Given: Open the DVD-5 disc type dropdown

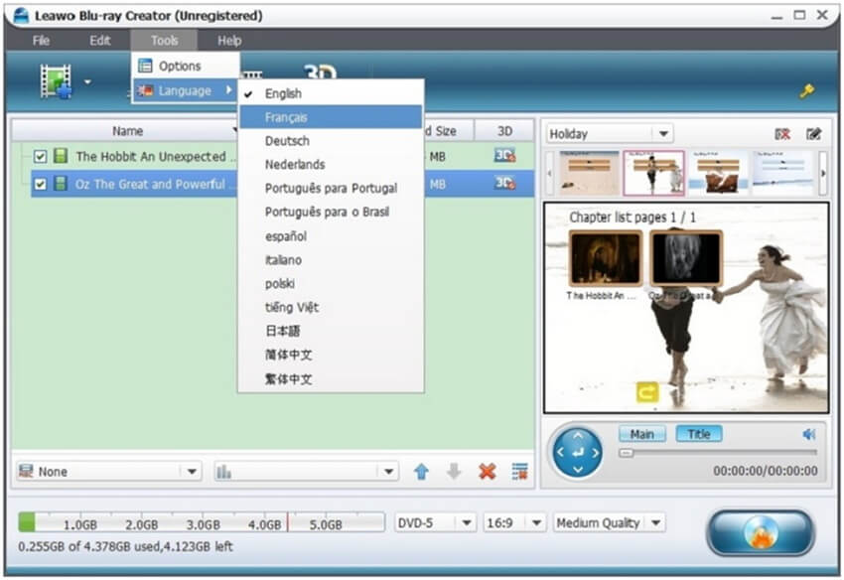Looking at the screenshot, I should pyautogui.click(x=467, y=523).
